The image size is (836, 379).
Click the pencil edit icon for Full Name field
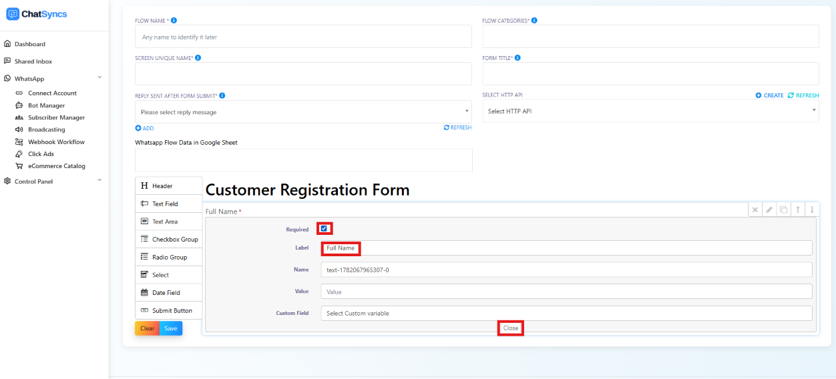pos(769,210)
